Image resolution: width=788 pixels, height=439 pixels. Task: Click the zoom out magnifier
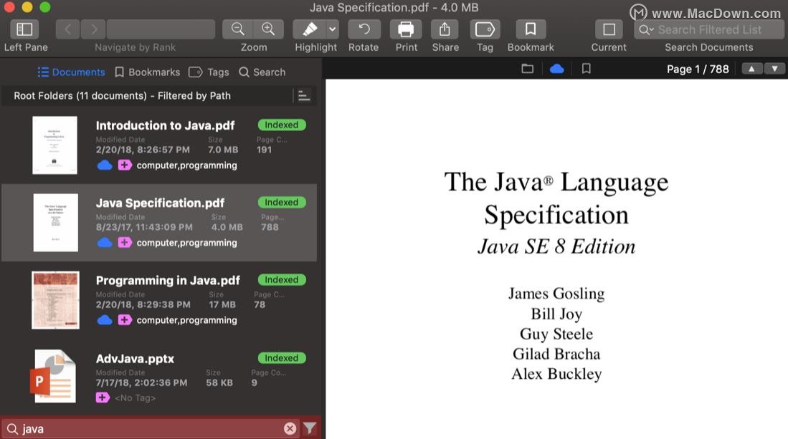point(238,29)
